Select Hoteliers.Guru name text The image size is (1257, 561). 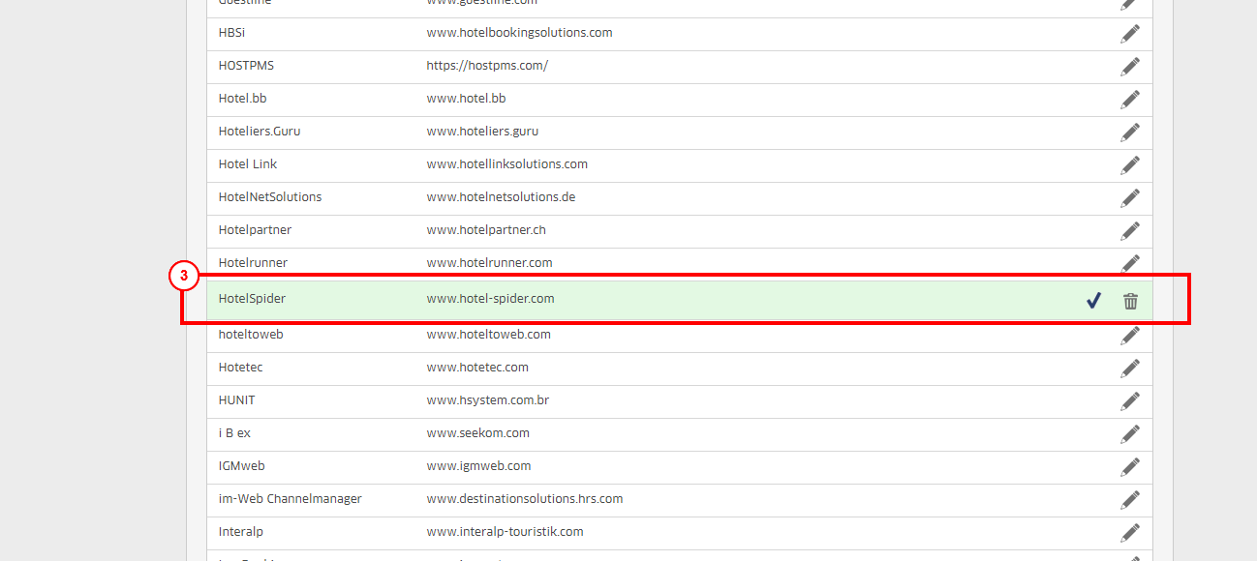pyautogui.click(x=260, y=132)
